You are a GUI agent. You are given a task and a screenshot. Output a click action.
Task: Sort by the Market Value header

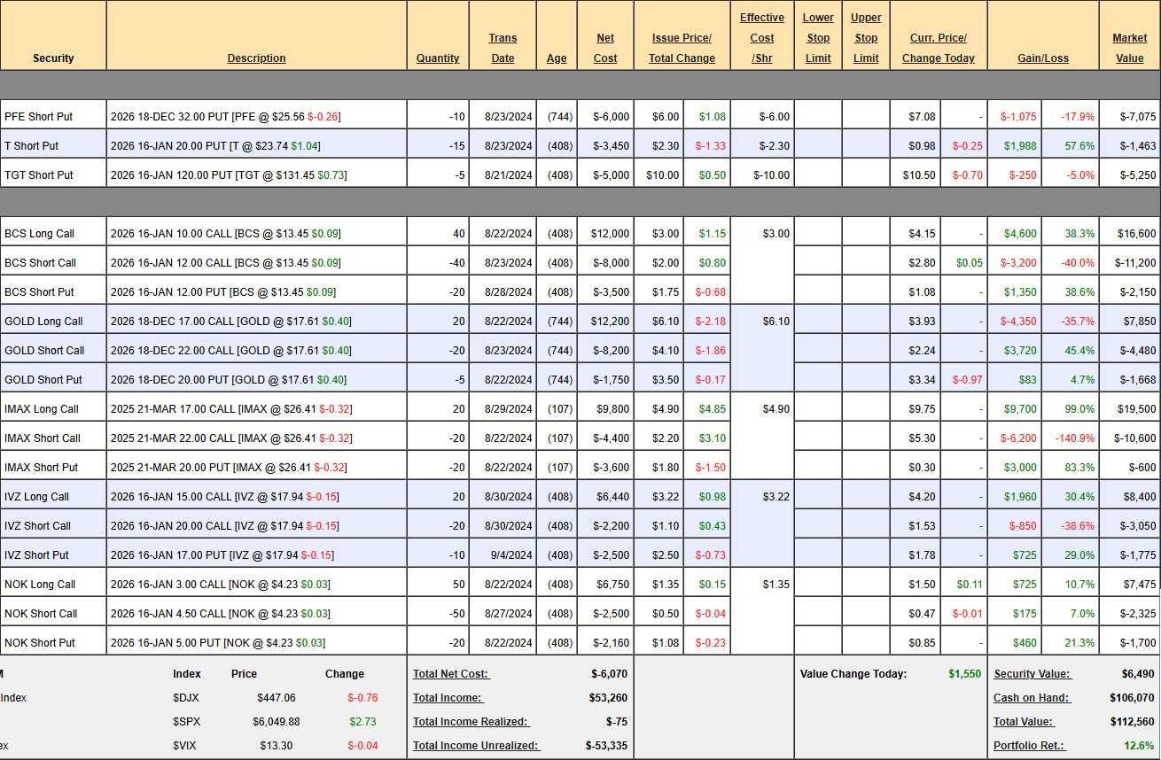click(1129, 48)
